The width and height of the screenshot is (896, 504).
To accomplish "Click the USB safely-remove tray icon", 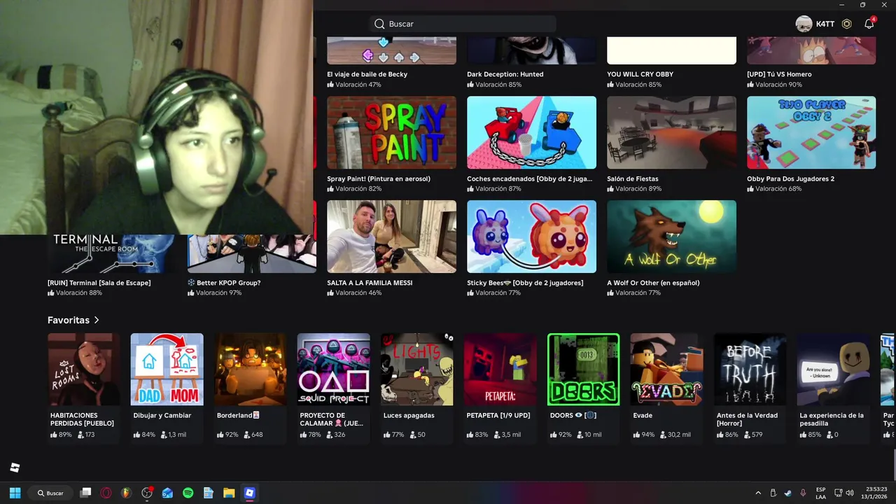I will click(x=773, y=493).
